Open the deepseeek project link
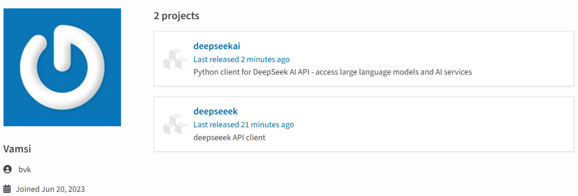Viewport: 578px width, 196px height. (215, 111)
